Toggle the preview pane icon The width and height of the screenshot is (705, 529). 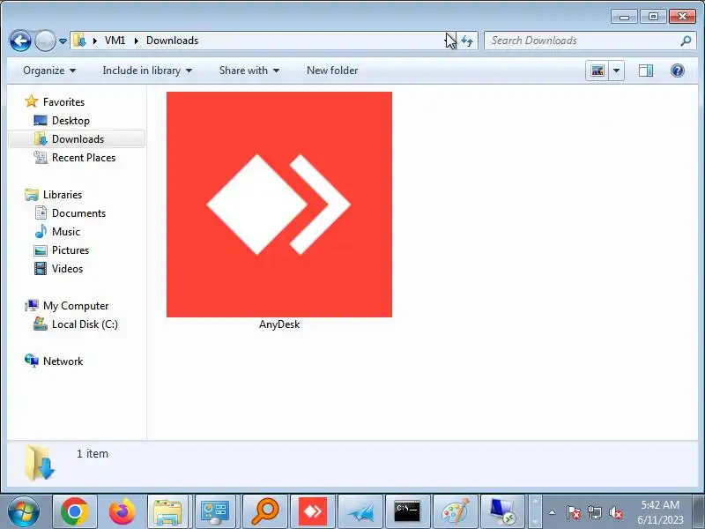(646, 71)
